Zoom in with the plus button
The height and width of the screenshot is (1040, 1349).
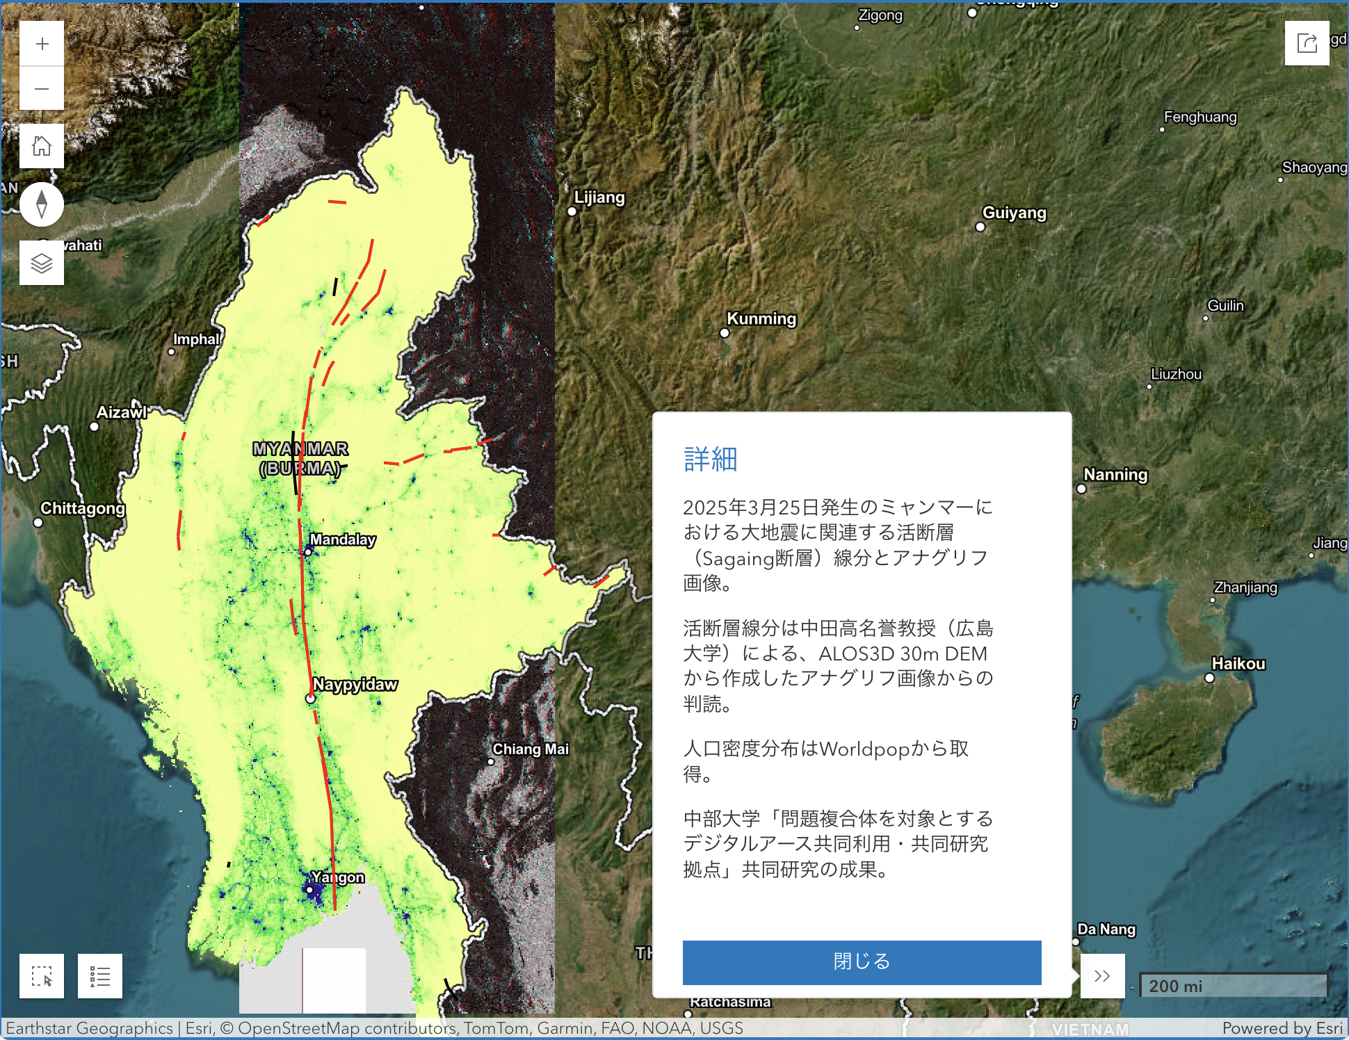[42, 44]
